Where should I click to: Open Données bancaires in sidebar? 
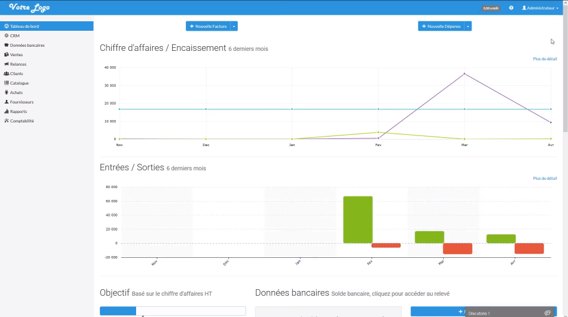(x=24, y=46)
